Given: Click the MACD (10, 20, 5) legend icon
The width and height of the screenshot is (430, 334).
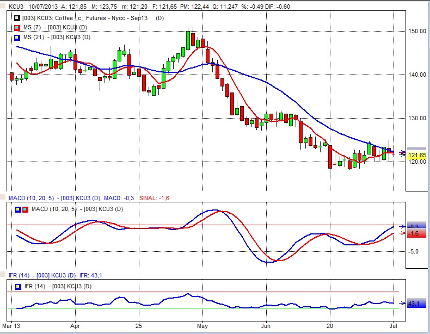Looking at the screenshot, I should click(22, 209).
